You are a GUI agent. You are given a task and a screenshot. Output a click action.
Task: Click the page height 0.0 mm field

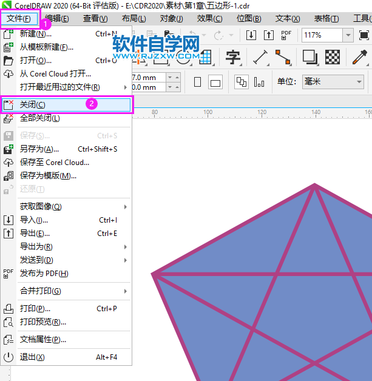click(149, 87)
